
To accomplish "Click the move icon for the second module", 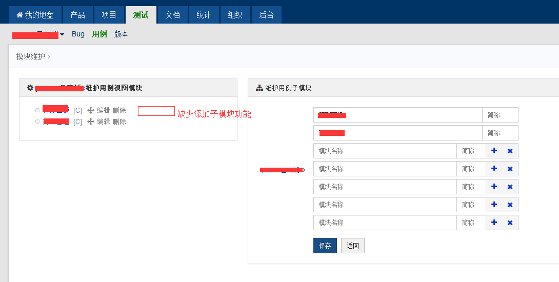I will click(91, 122).
